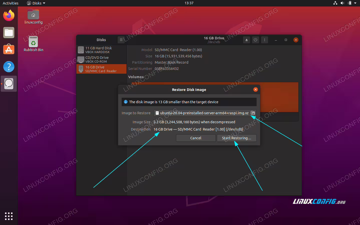Open the Disks app menu in top bar

36,3
